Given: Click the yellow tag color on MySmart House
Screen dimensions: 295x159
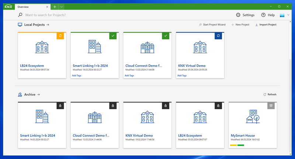Looking at the screenshot, I should (233, 145).
